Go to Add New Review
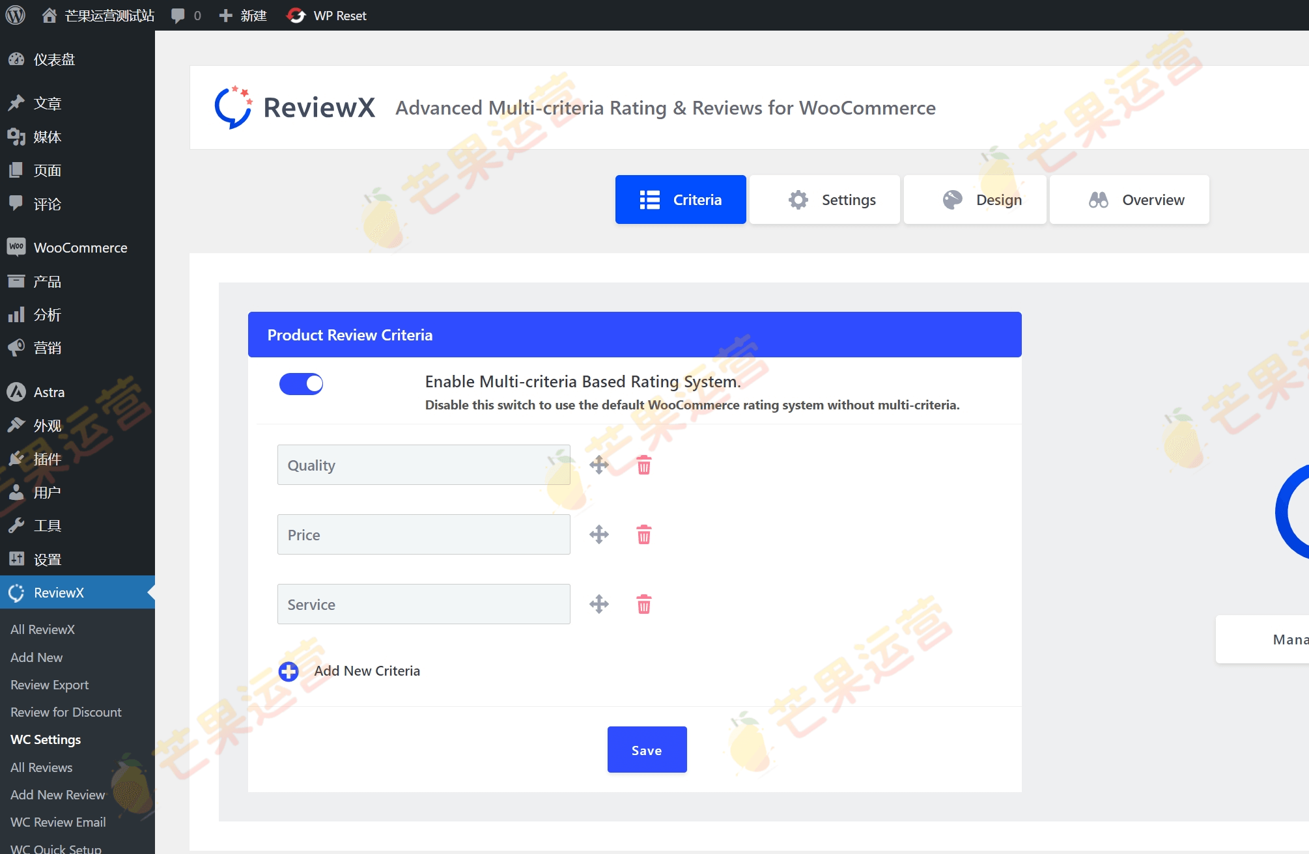The image size is (1309, 854). pyautogui.click(x=57, y=795)
